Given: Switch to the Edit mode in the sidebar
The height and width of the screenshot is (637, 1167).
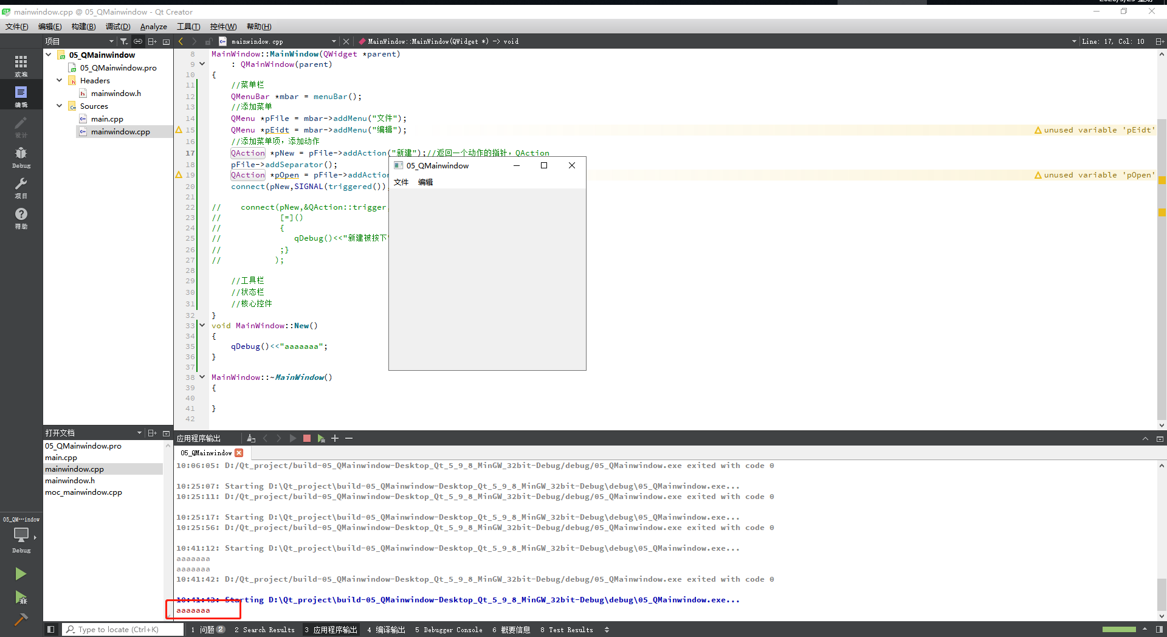Looking at the screenshot, I should [21, 96].
